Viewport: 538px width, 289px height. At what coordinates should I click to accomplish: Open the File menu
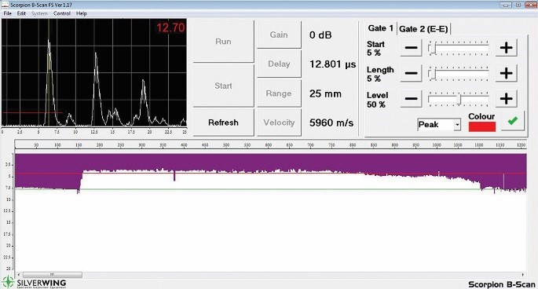pyautogui.click(x=7, y=13)
